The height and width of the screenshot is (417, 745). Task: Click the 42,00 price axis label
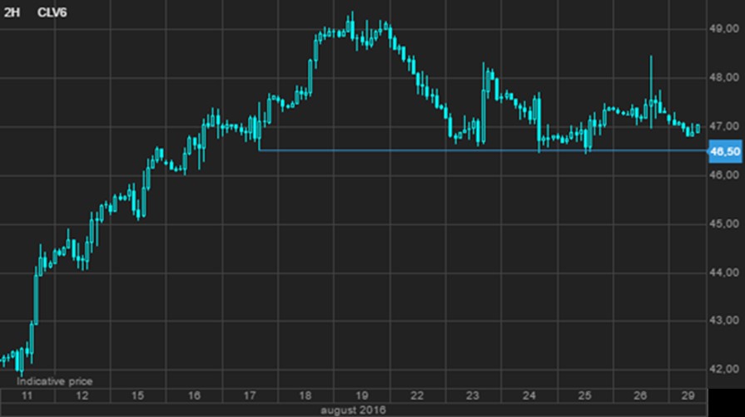(724, 369)
